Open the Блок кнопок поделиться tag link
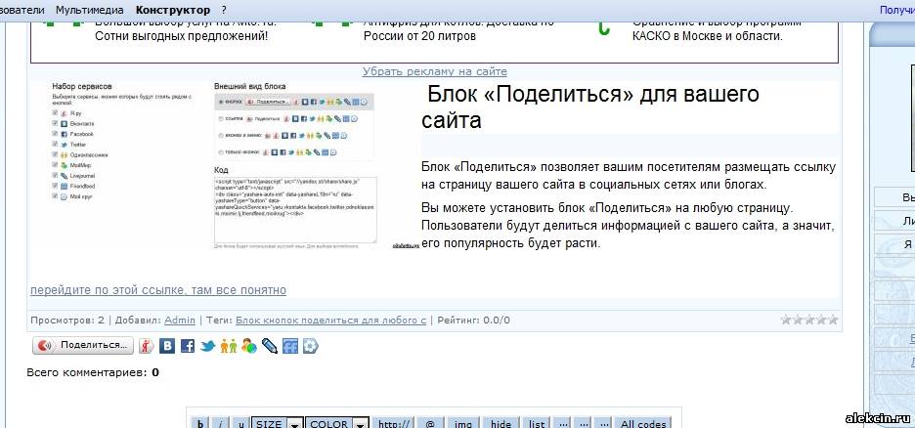This screenshot has height=428, width=915. tap(330, 321)
